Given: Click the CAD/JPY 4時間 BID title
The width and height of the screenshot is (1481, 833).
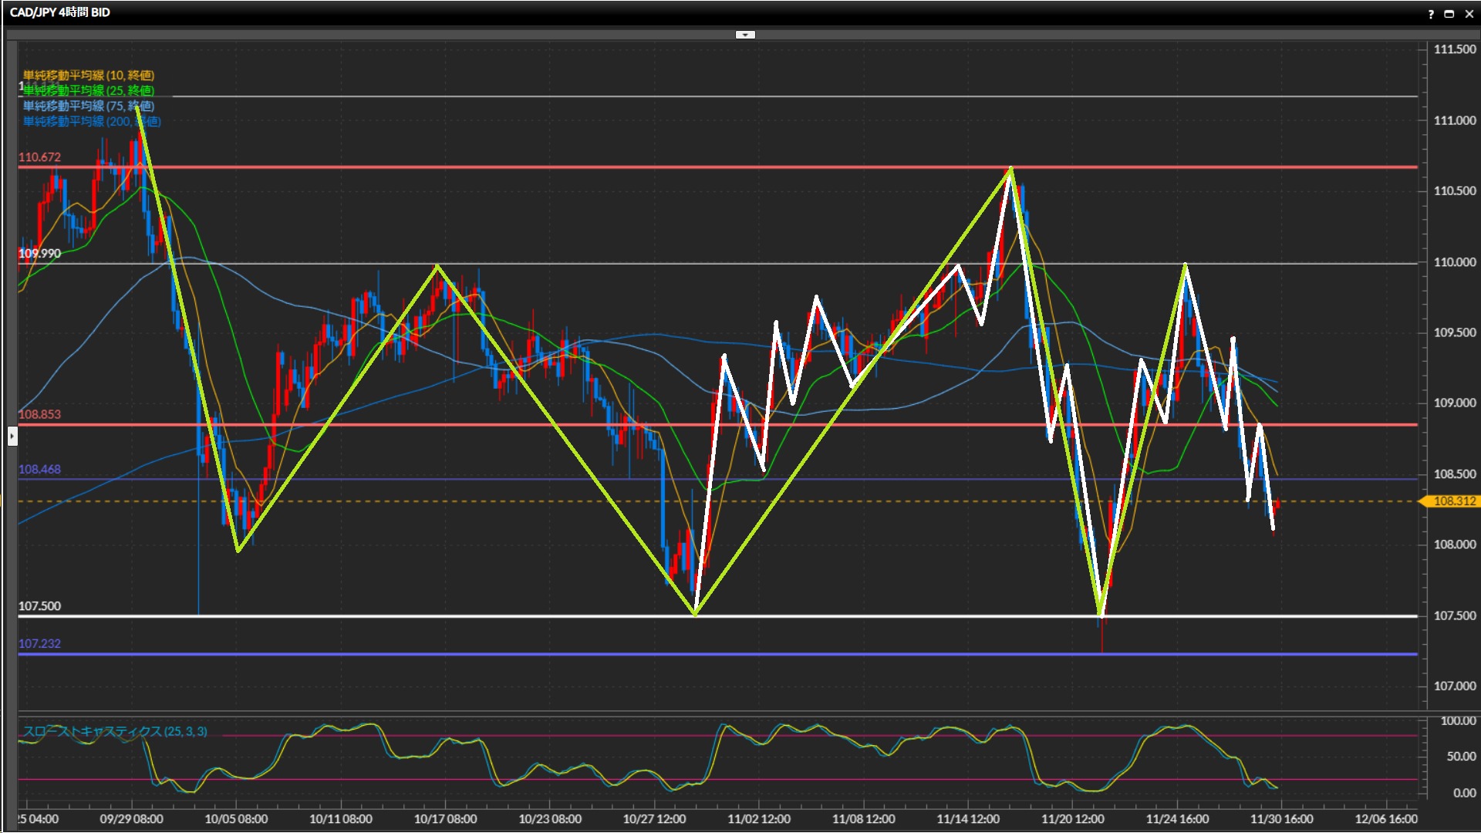Looking at the screenshot, I should tap(60, 12).
